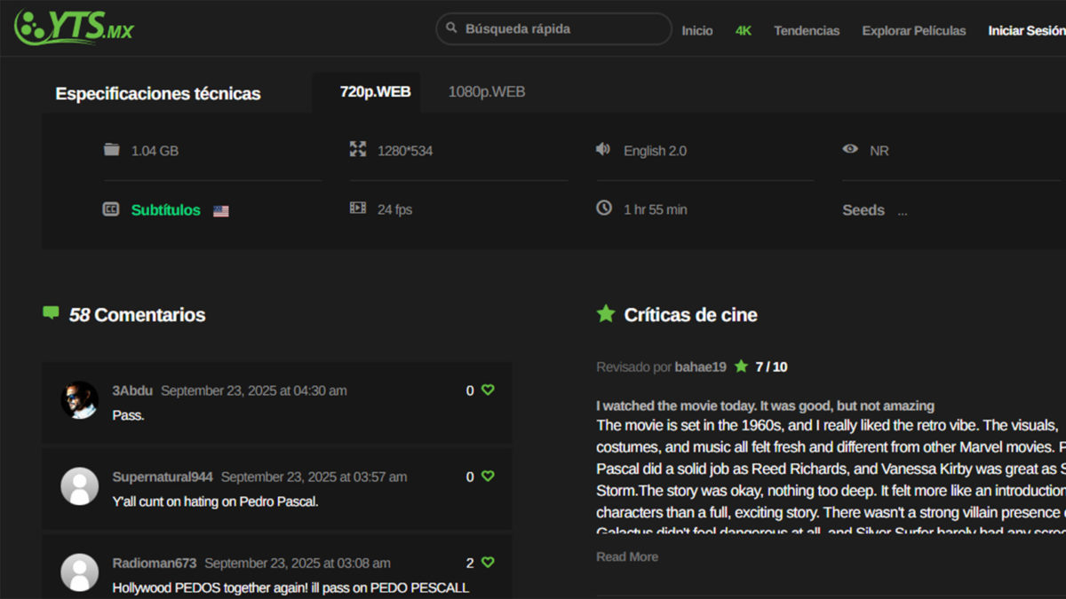1066x599 pixels.
Task: Click the 1 hr 55 min runtime
Action: [656, 209]
